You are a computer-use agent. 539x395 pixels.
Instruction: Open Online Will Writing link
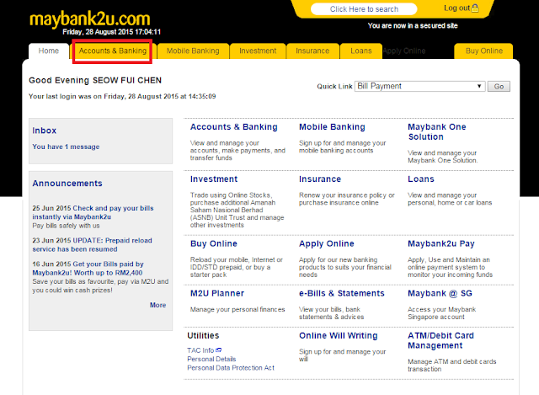click(339, 336)
